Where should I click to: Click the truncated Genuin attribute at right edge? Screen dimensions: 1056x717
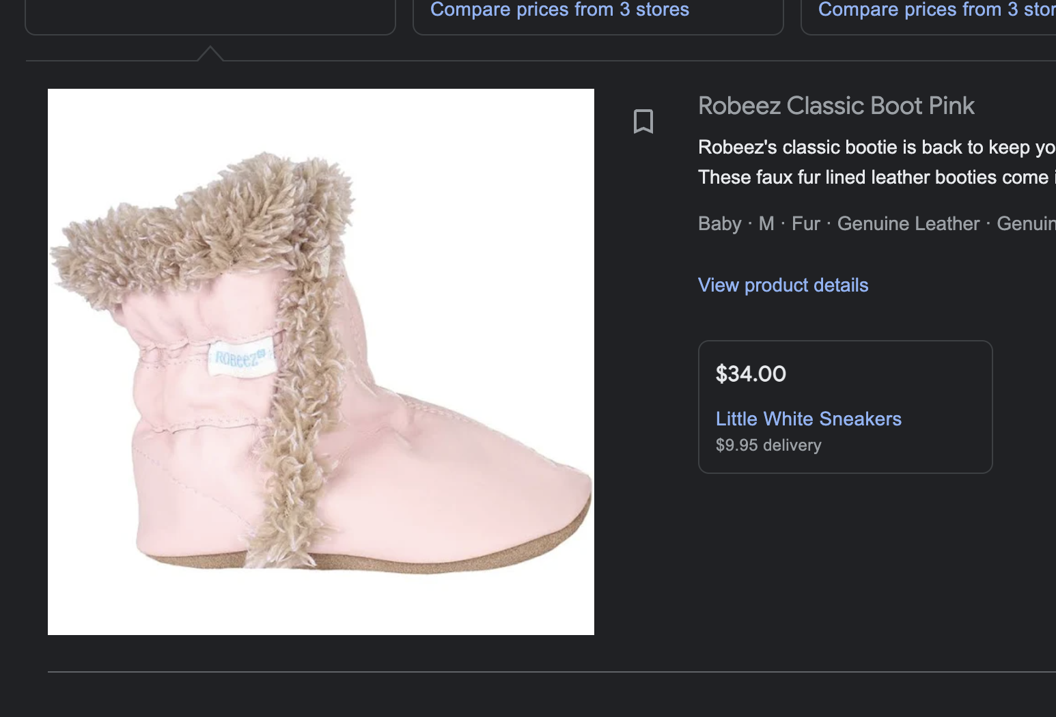1026,223
